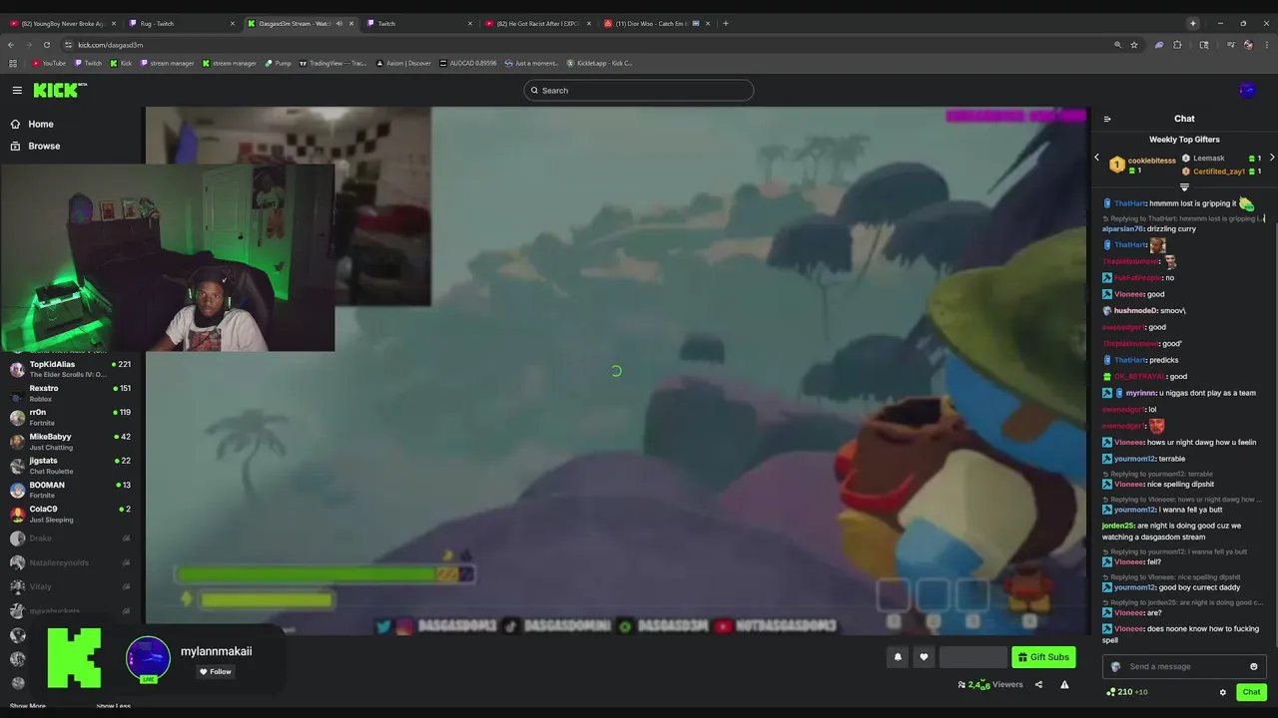1278x718 pixels.
Task: Open chat settings gear
Action: coord(1222,692)
